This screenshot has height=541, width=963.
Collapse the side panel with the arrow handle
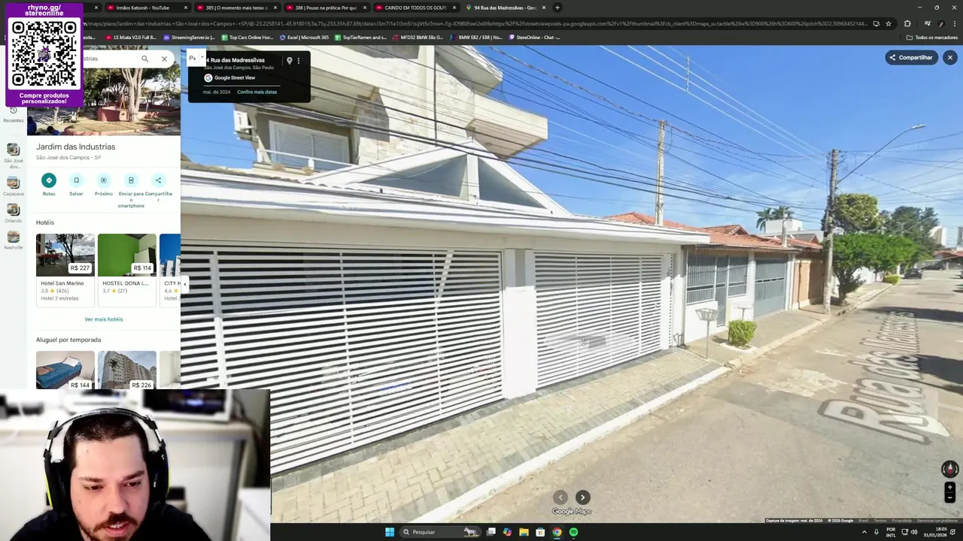[184, 284]
